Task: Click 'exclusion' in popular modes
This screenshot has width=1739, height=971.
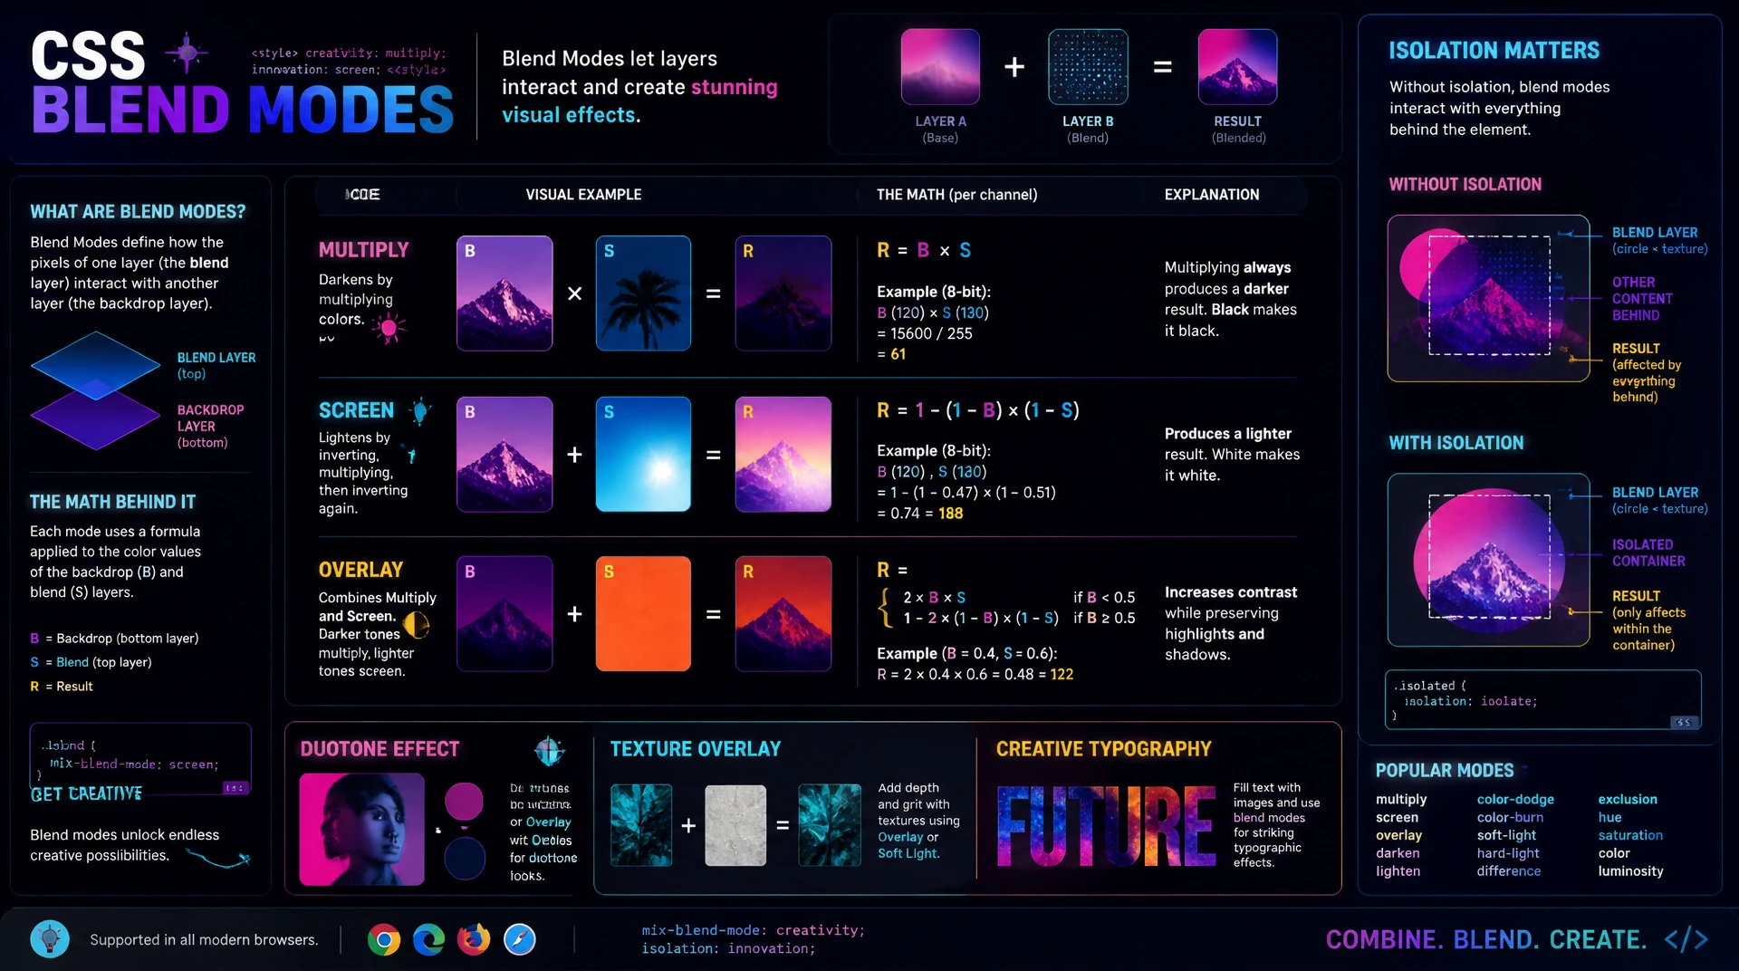Action: [x=1628, y=800]
